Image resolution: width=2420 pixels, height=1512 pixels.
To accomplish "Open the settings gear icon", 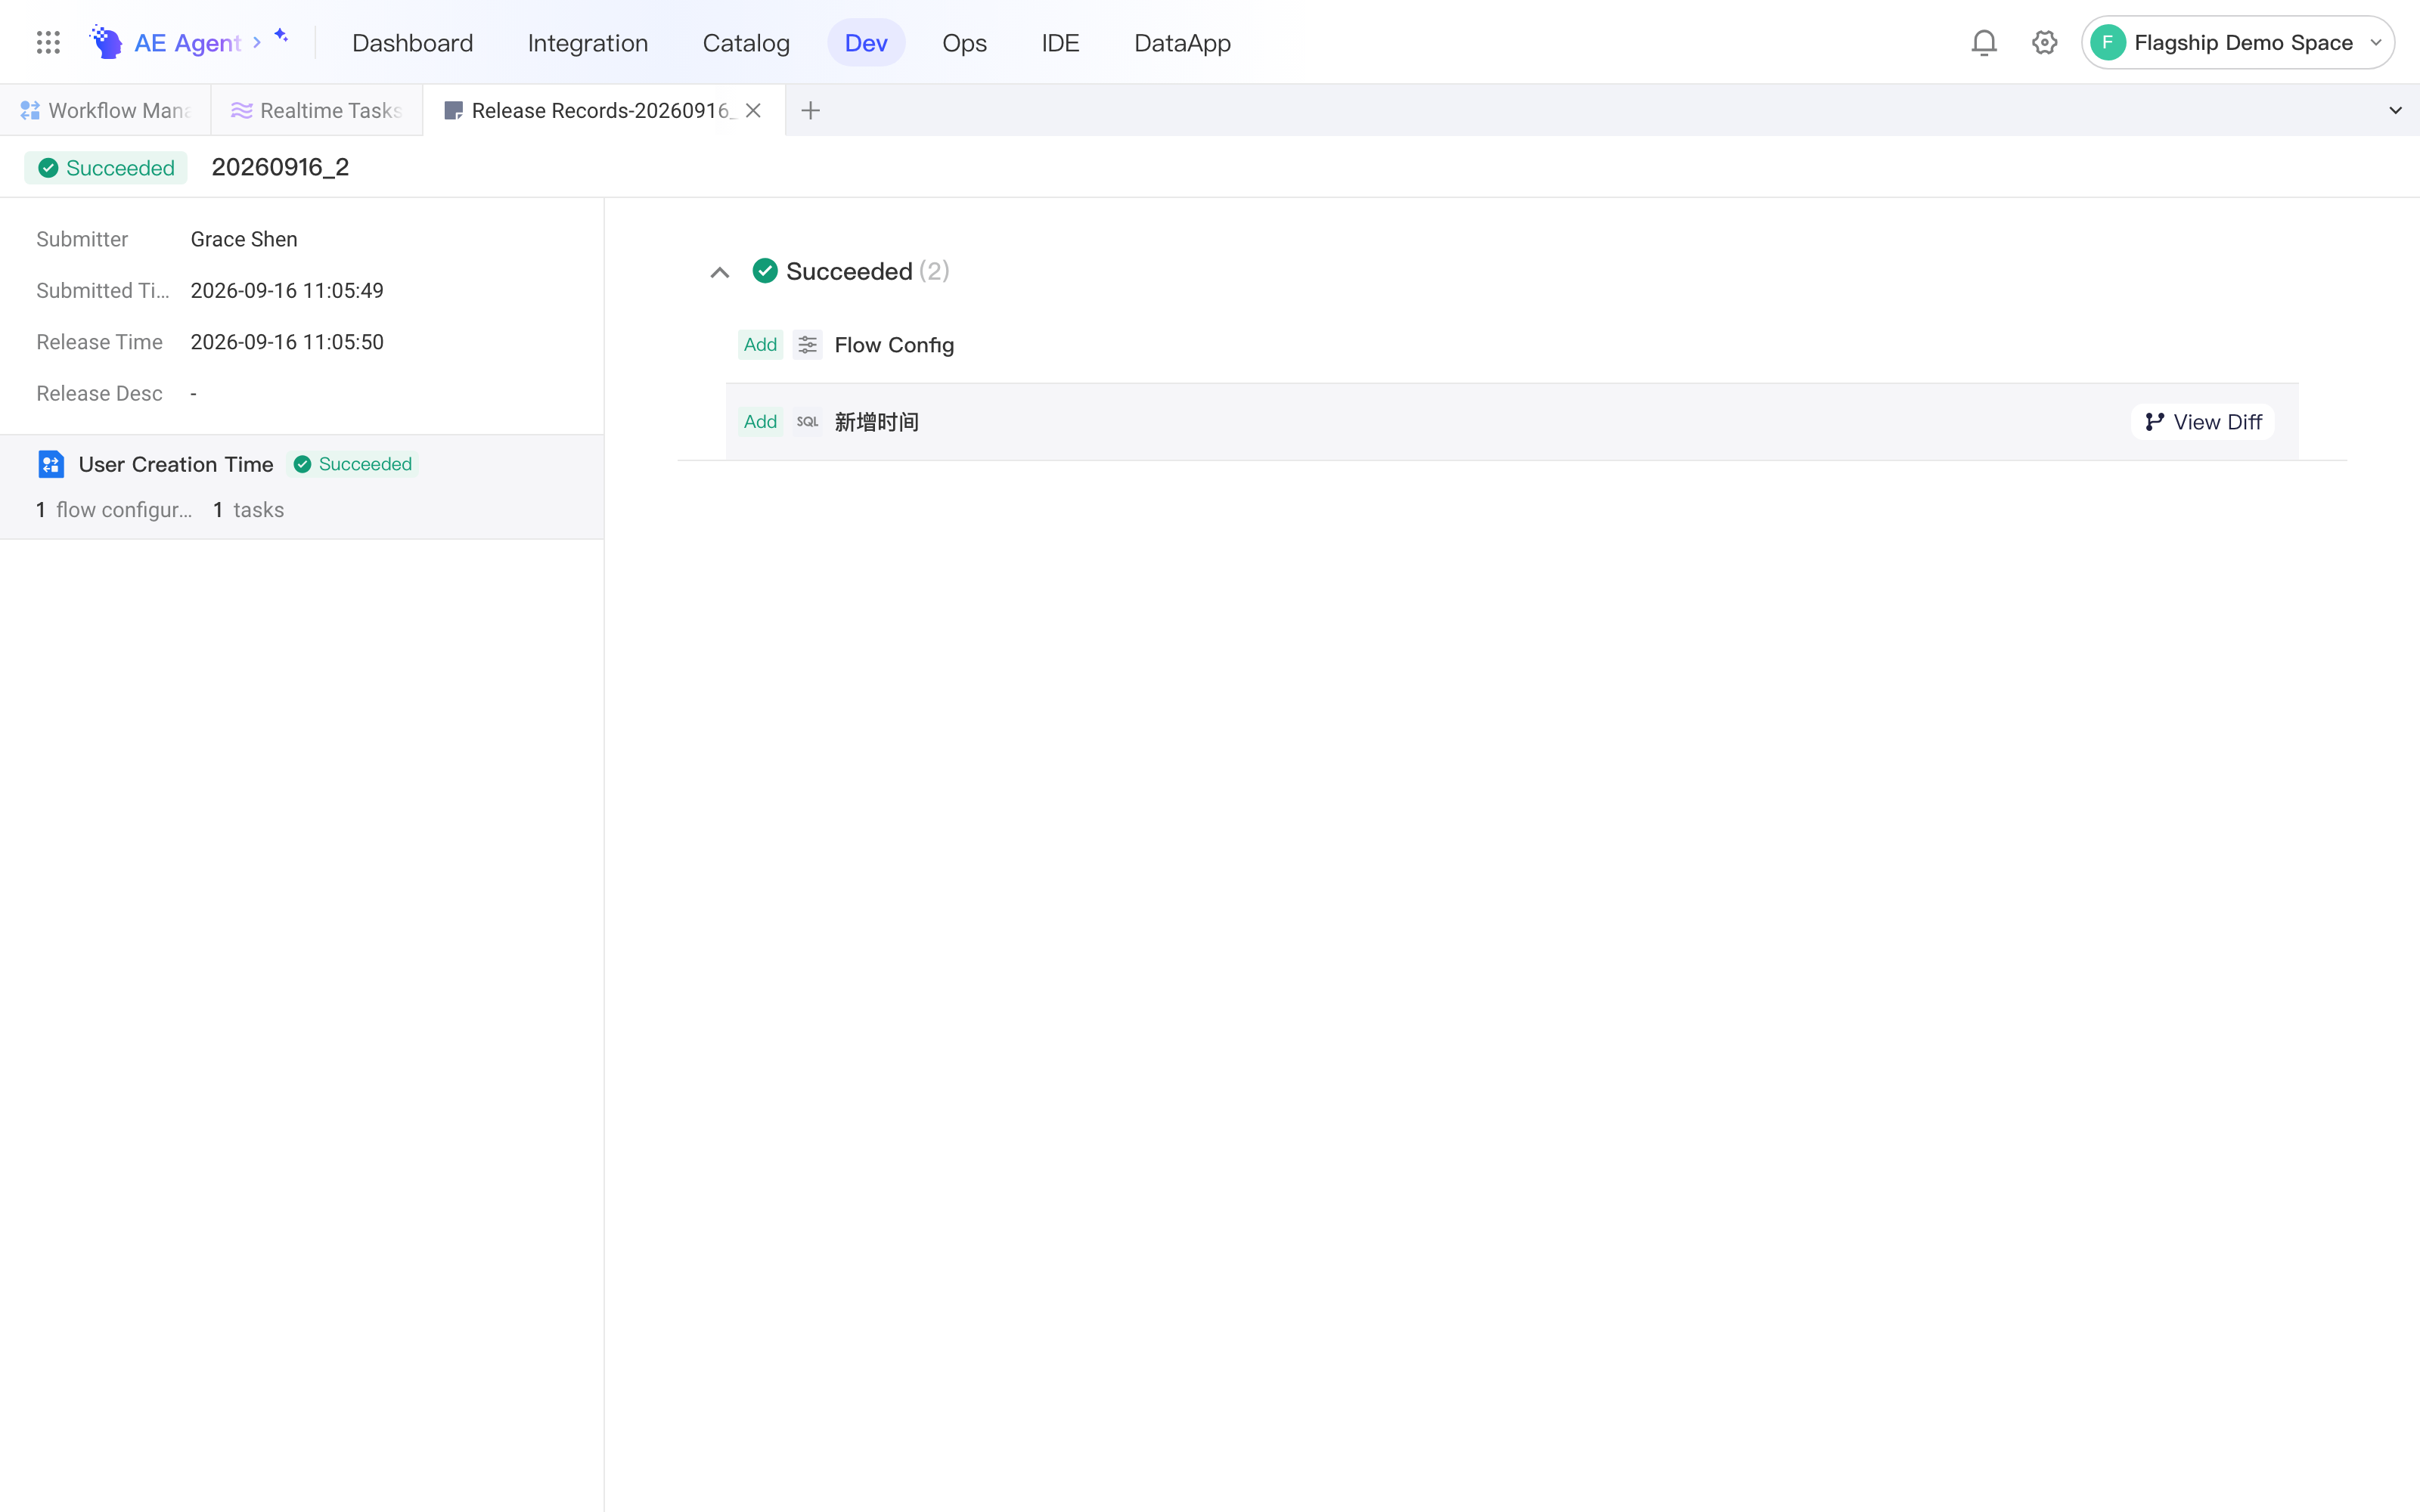I will tap(2044, 42).
